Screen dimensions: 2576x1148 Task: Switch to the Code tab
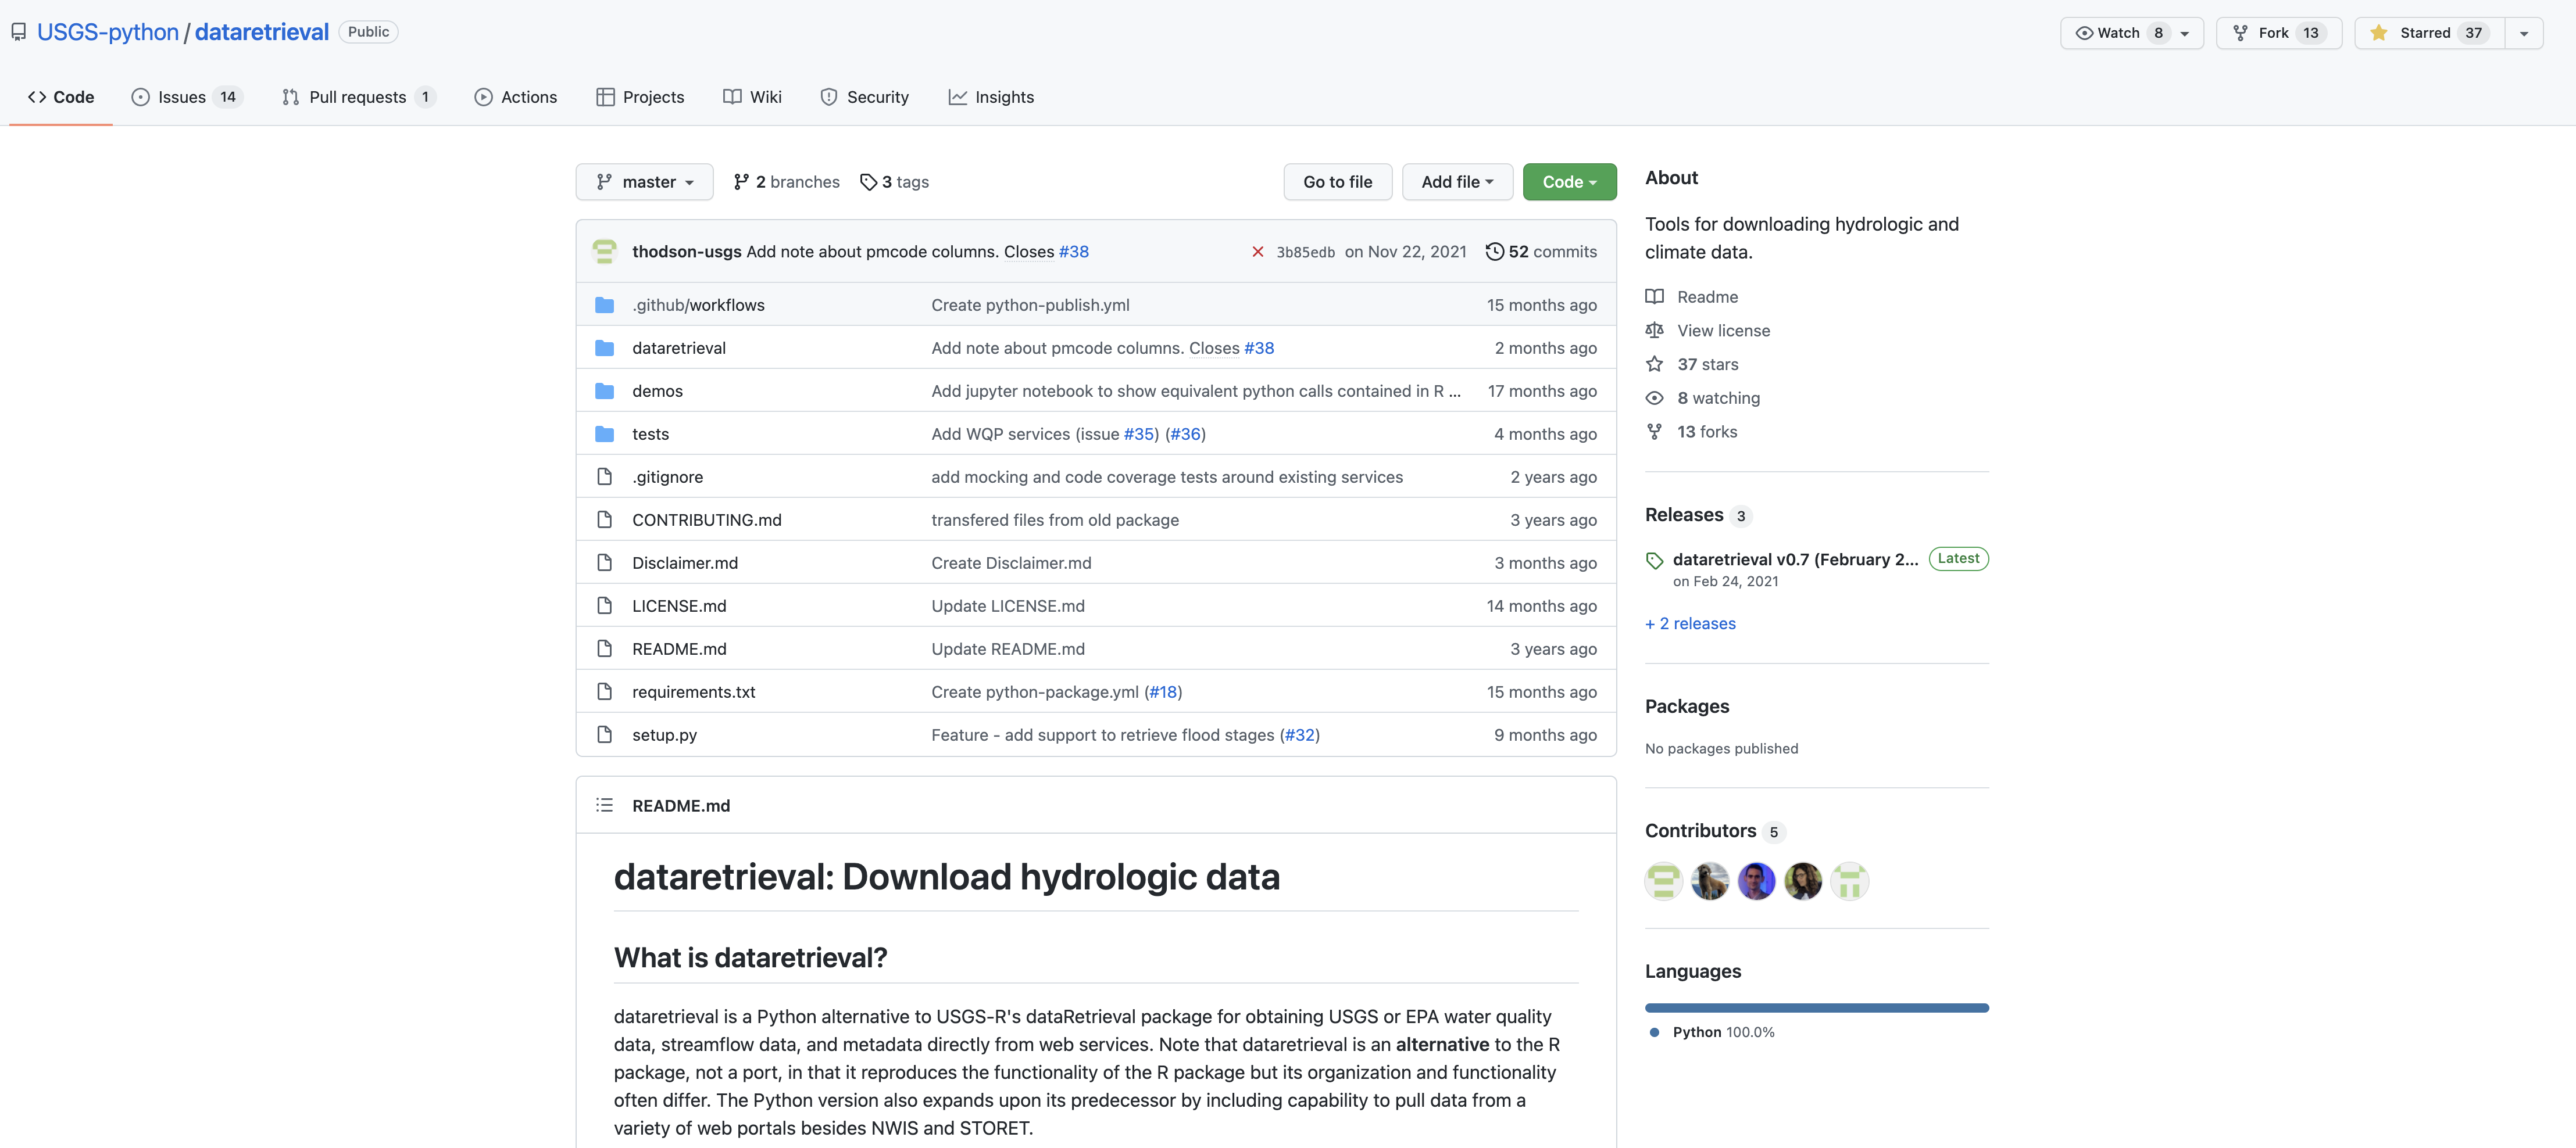pyautogui.click(x=61, y=97)
